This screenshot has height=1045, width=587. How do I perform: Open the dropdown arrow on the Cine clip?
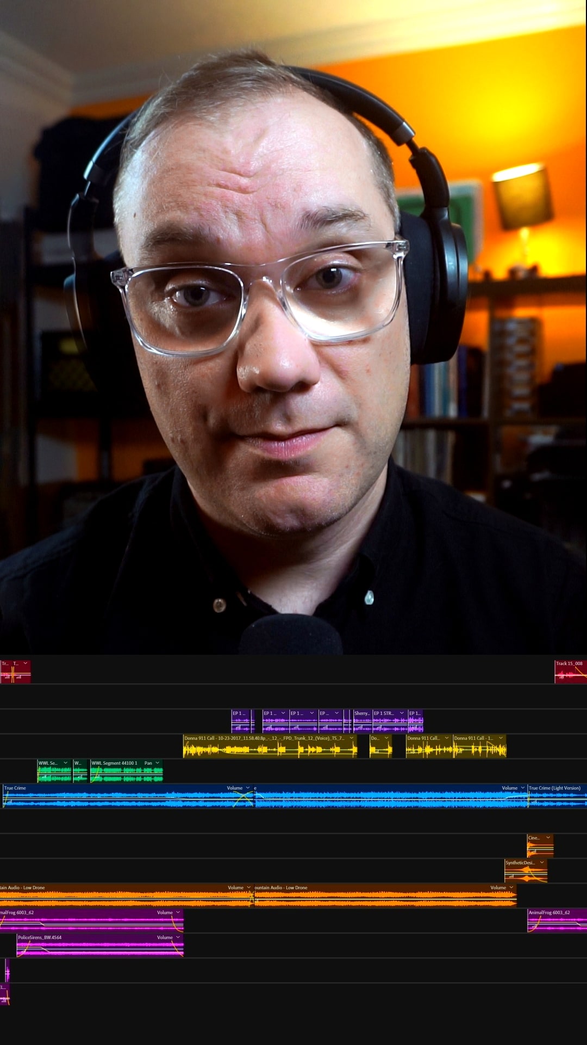548,838
